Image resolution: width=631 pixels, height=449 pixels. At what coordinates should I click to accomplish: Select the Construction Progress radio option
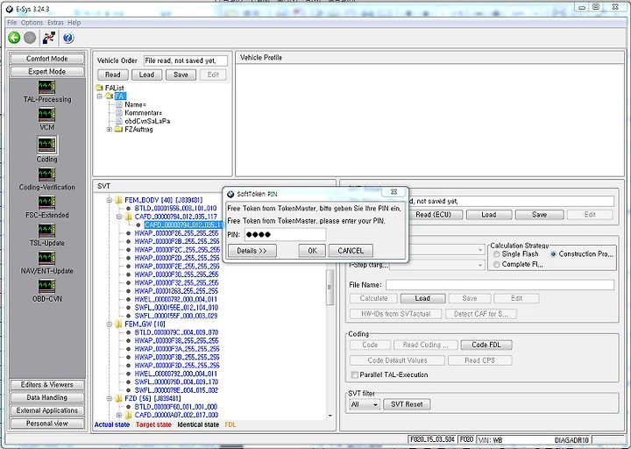pos(553,254)
